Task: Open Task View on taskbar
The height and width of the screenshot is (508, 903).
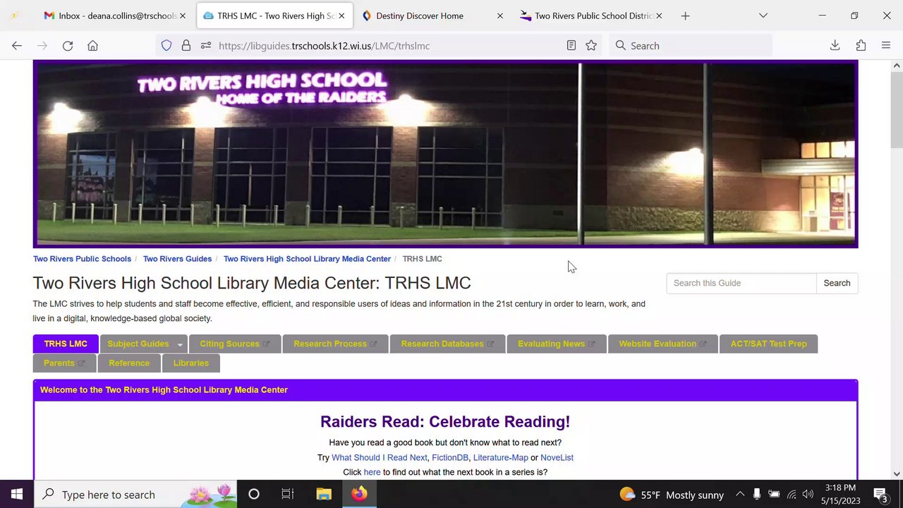Action: [x=287, y=495]
